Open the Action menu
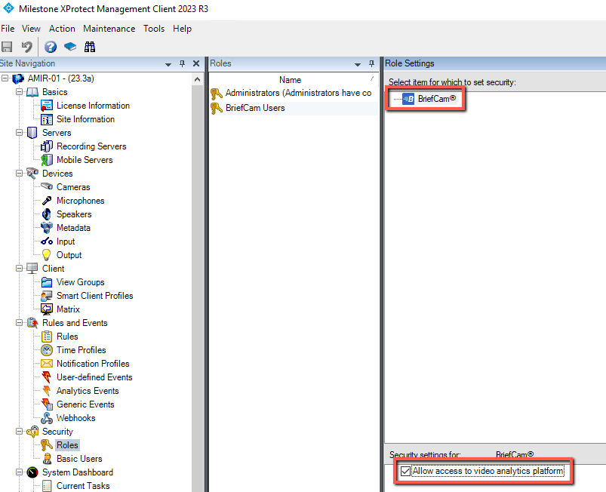The width and height of the screenshot is (606, 492). point(62,29)
